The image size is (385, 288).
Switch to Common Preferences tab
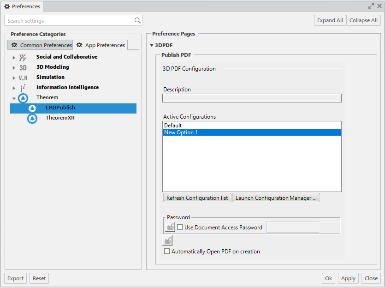pos(40,45)
